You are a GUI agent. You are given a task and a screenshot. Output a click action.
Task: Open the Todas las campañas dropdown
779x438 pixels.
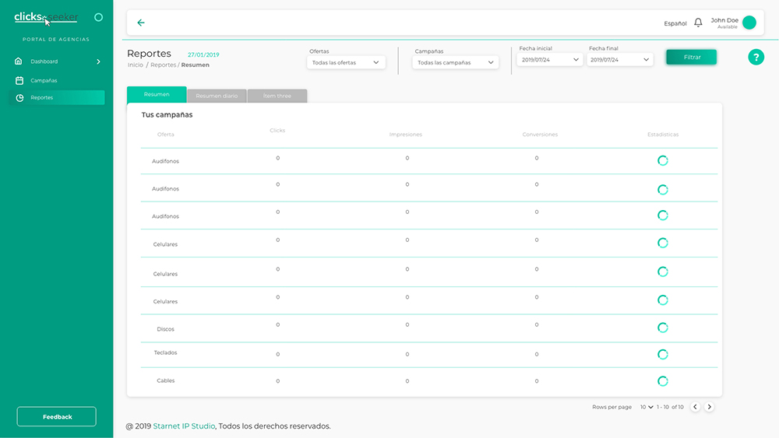pyautogui.click(x=456, y=62)
